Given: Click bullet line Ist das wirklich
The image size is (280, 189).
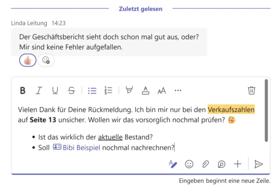Looking at the screenshot, I should pos(95,137).
